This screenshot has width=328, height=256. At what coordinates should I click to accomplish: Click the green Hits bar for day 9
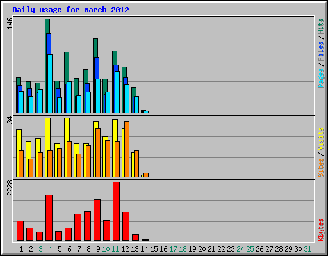pyautogui.click(x=95, y=48)
